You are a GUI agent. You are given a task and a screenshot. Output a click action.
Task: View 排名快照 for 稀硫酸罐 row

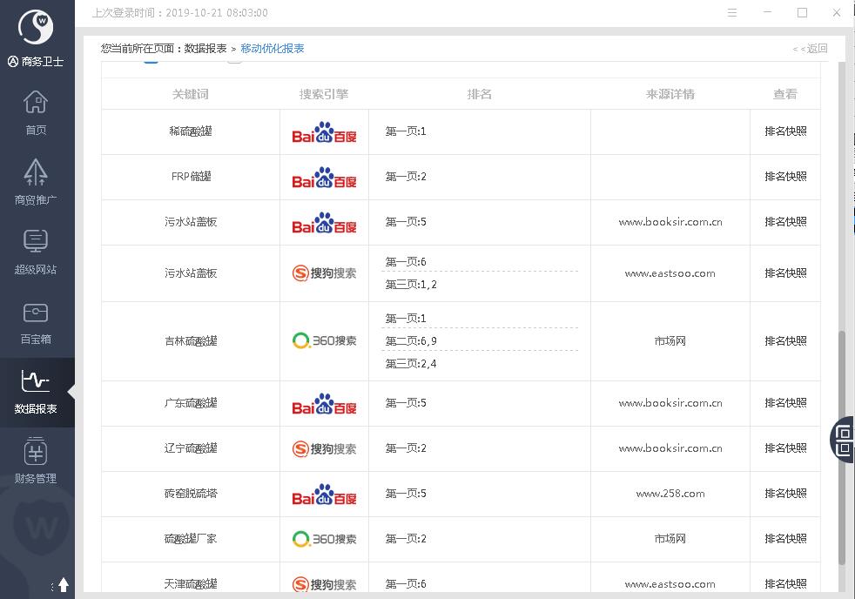point(785,131)
